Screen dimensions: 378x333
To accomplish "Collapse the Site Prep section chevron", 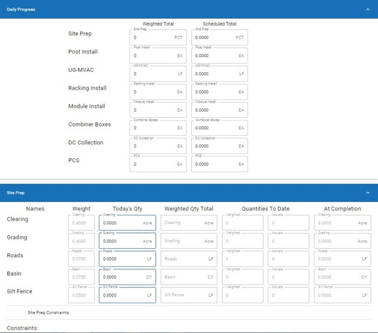I will pos(367,193).
